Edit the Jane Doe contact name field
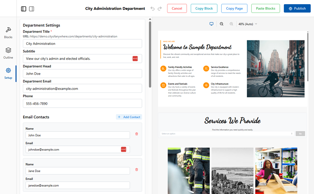 78,171
